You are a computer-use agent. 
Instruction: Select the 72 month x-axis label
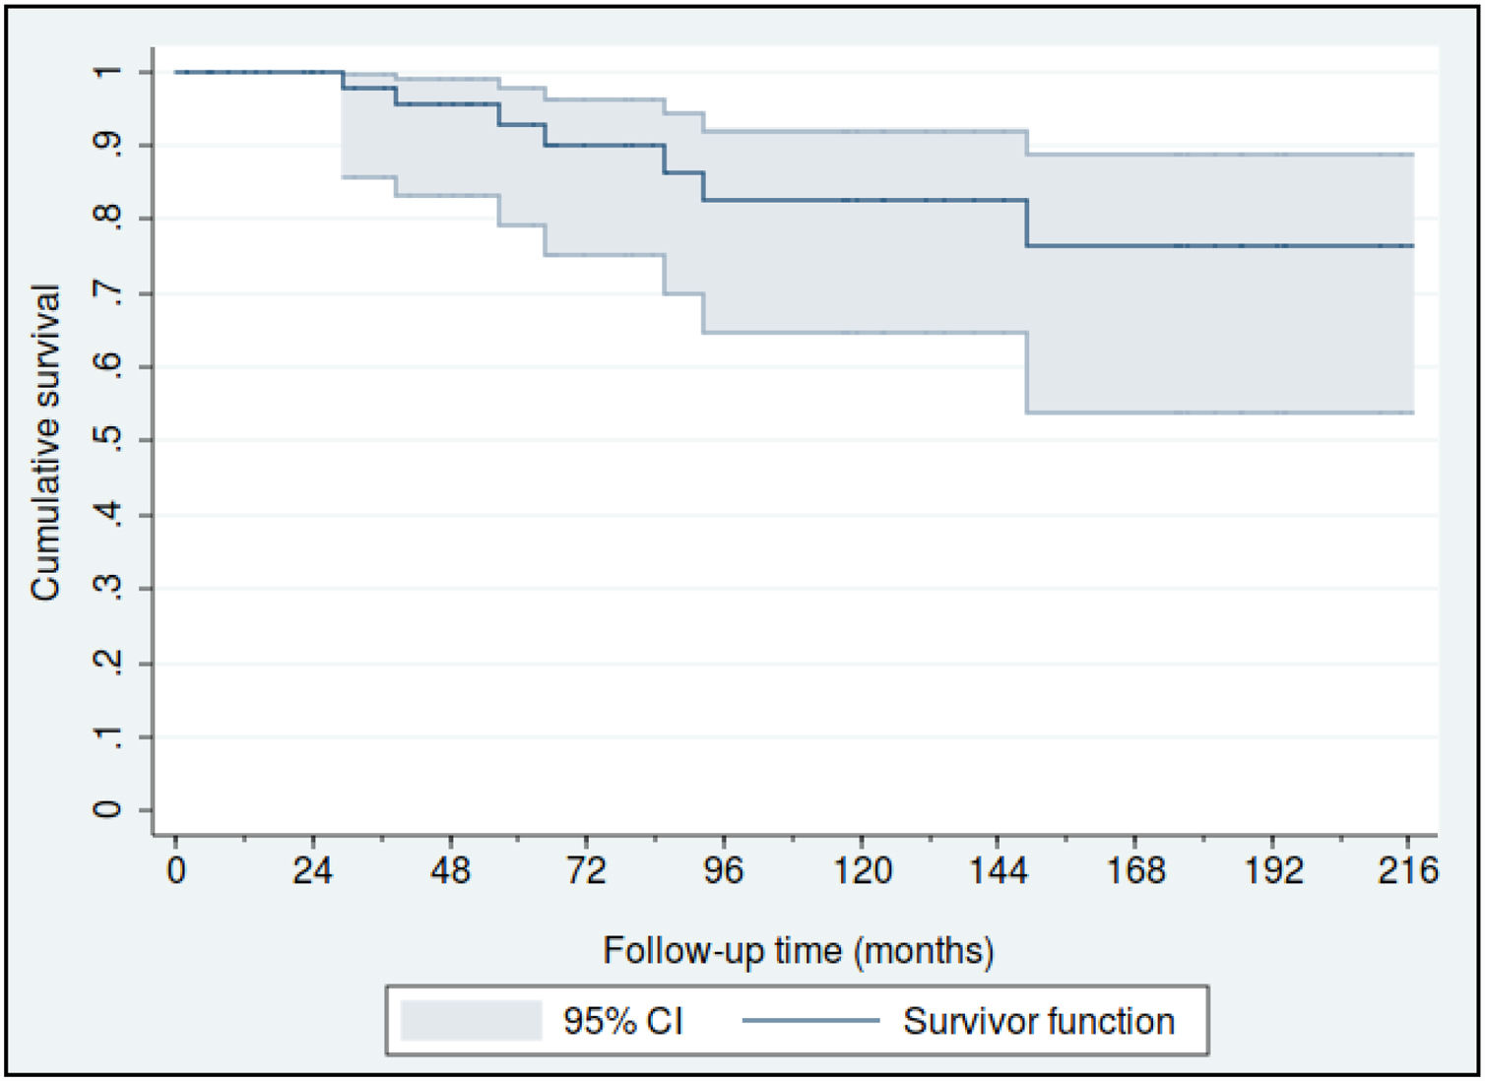pyautogui.click(x=587, y=870)
